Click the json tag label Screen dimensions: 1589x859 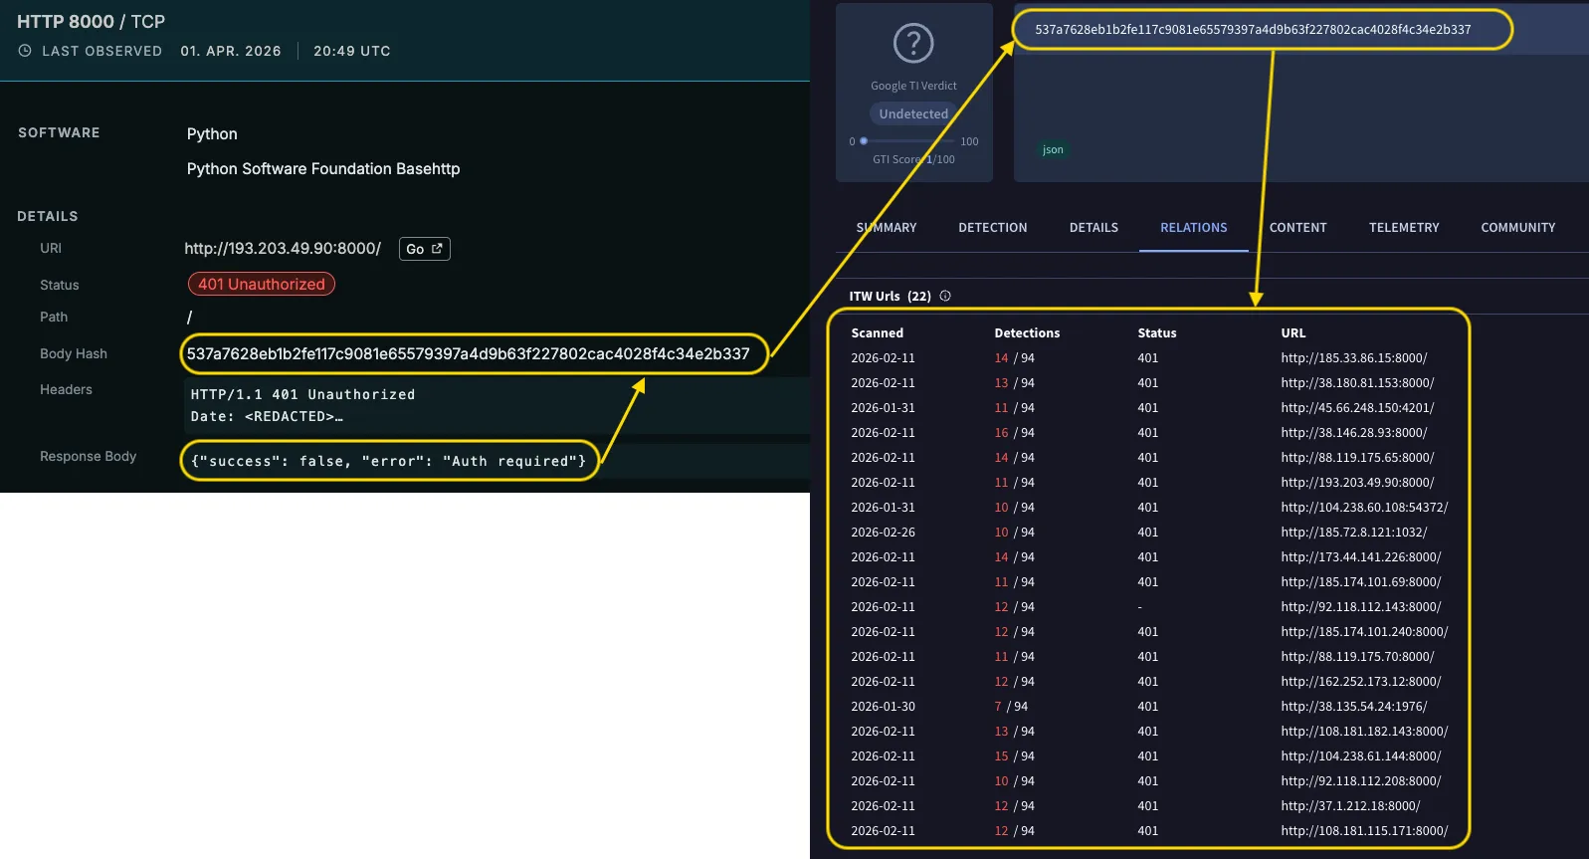click(x=1053, y=150)
